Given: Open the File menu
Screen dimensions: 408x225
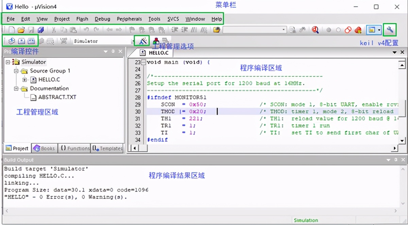Looking at the screenshot, I should click(x=11, y=19).
